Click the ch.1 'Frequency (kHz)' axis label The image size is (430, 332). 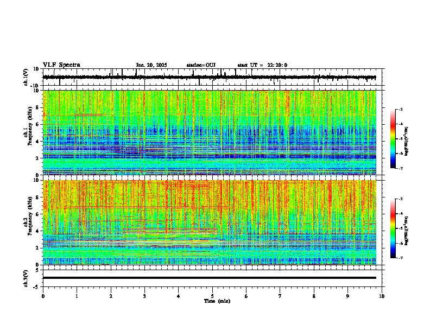[x=30, y=126]
